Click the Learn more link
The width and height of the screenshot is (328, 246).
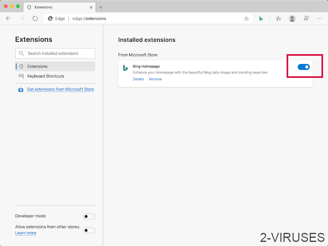click(x=26, y=233)
